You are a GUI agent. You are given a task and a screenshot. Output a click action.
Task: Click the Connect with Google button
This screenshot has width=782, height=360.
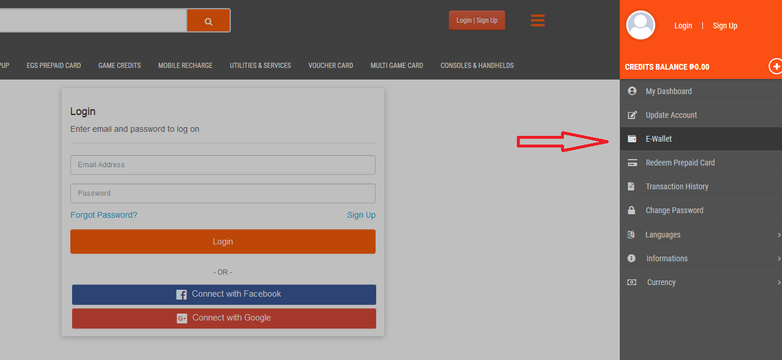coord(224,318)
